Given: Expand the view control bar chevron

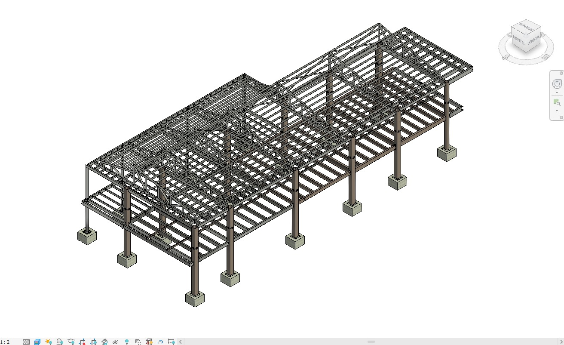Looking at the screenshot, I should click(x=181, y=341).
